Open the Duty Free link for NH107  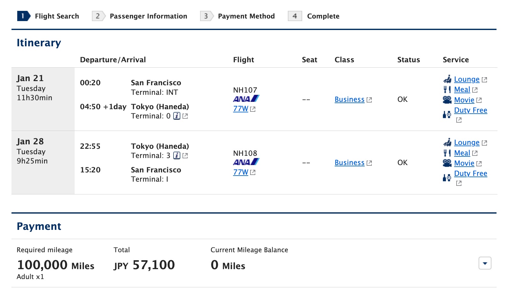[x=470, y=110]
